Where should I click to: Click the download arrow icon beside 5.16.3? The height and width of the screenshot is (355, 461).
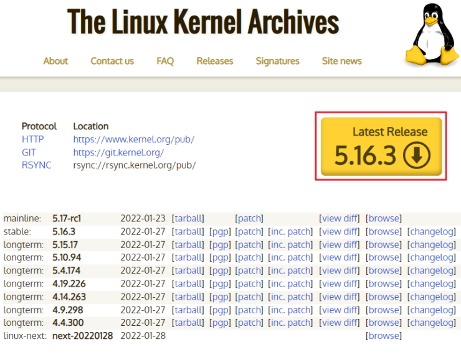(x=417, y=155)
